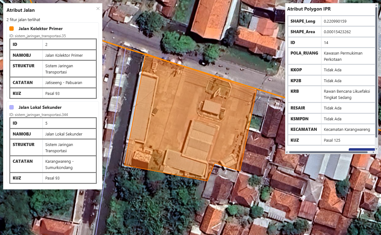Click the purple Jalan Lokal Sekunder legend swatch
The image size is (381, 235).
click(11, 107)
